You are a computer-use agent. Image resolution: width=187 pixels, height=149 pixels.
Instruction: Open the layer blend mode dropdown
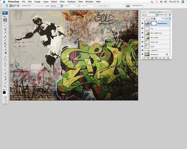(150, 15)
